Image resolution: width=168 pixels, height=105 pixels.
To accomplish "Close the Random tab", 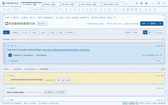I will click(39, 5).
